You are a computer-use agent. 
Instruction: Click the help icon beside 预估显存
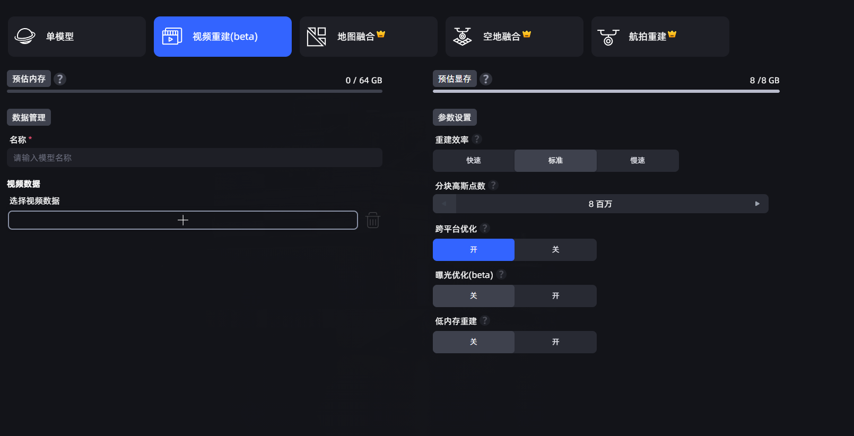pos(486,79)
